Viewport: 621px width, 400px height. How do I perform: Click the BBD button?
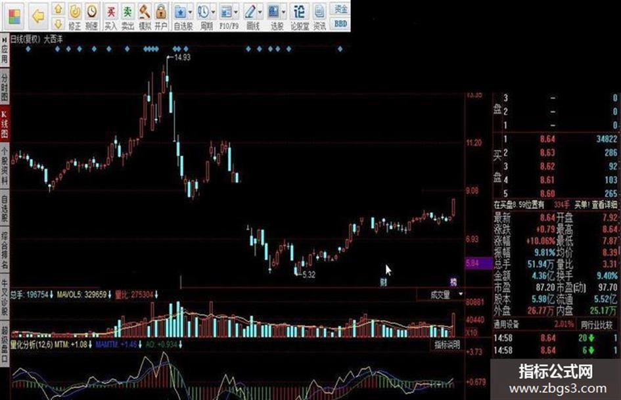(340, 24)
